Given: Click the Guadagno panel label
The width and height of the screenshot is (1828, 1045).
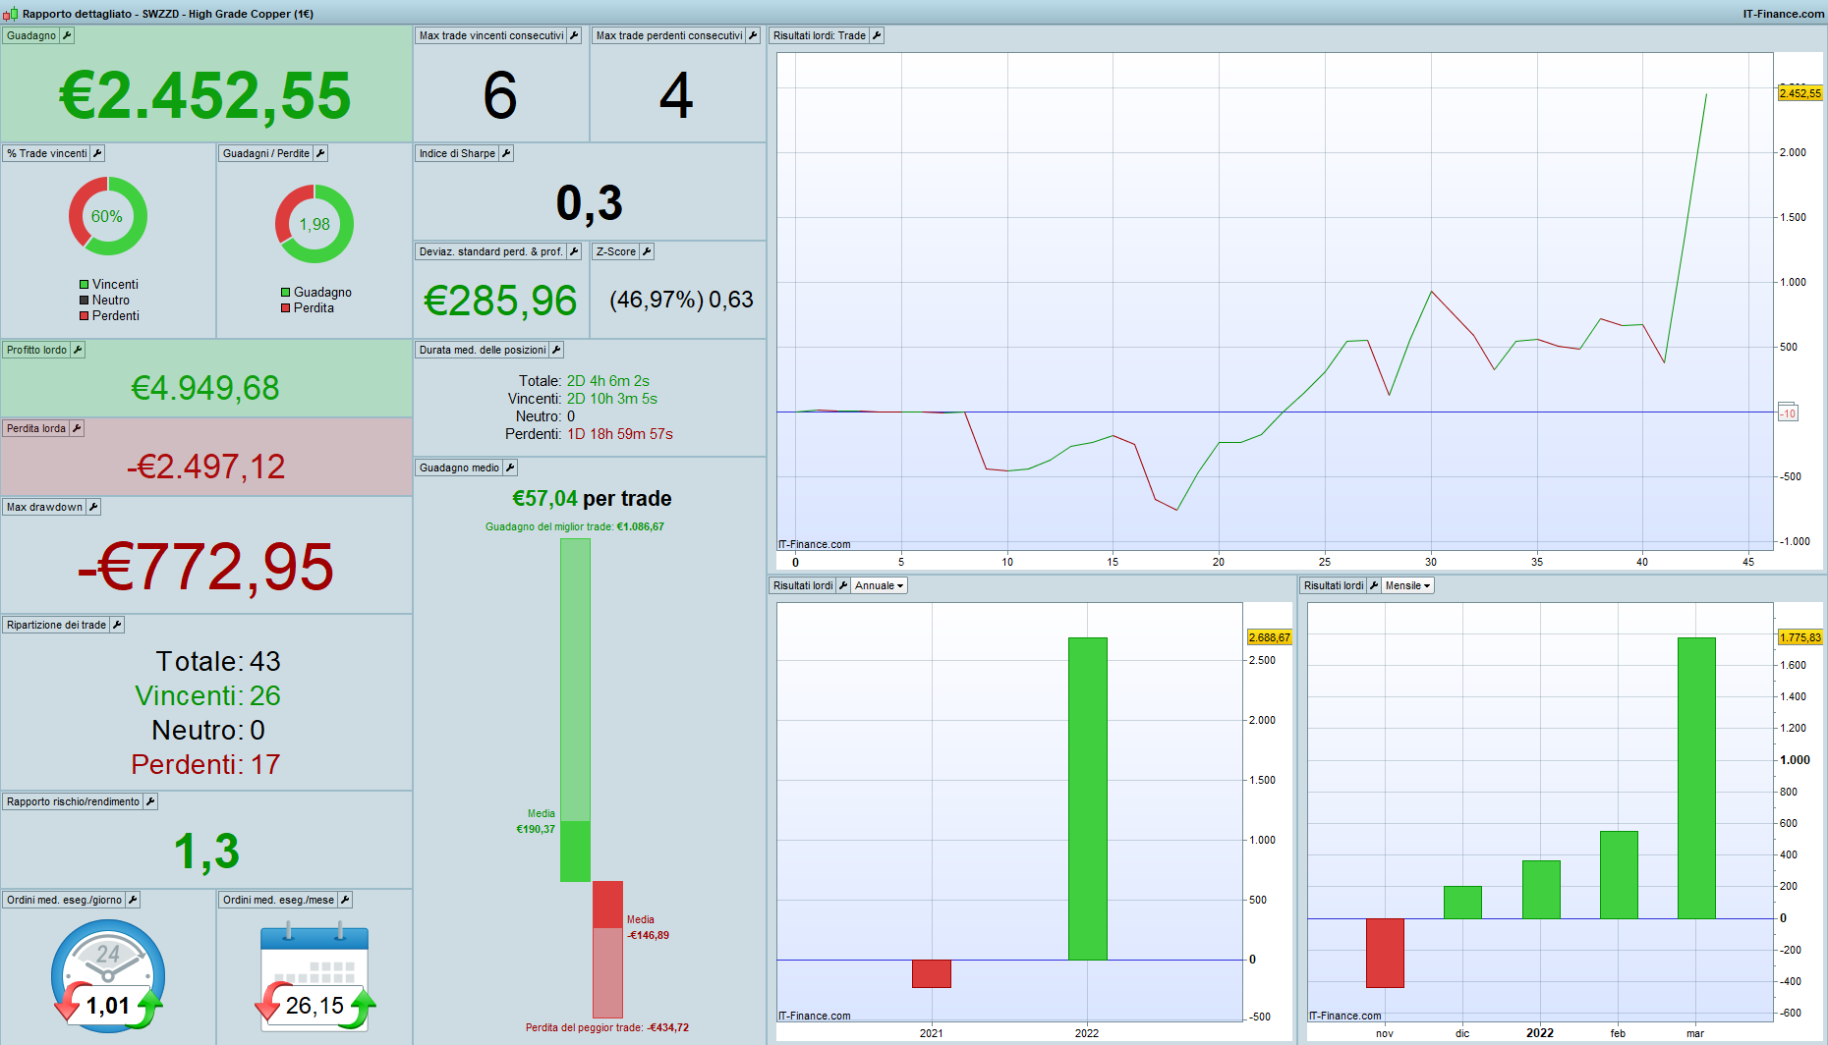Looking at the screenshot, I should pos(30,35).
